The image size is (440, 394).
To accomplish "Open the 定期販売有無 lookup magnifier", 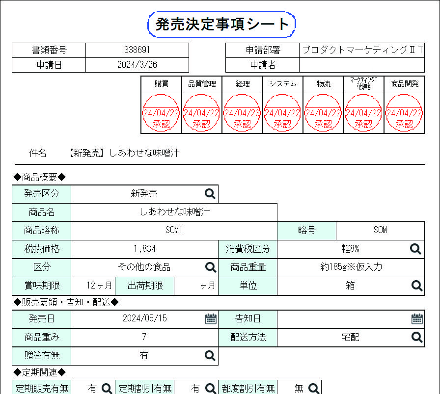I will (x=107, y=389).
